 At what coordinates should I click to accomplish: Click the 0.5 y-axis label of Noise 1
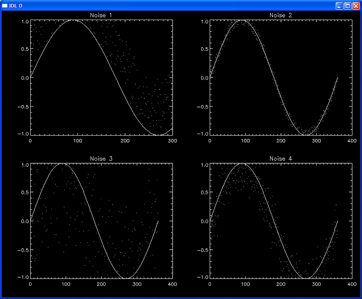[25, 49]
